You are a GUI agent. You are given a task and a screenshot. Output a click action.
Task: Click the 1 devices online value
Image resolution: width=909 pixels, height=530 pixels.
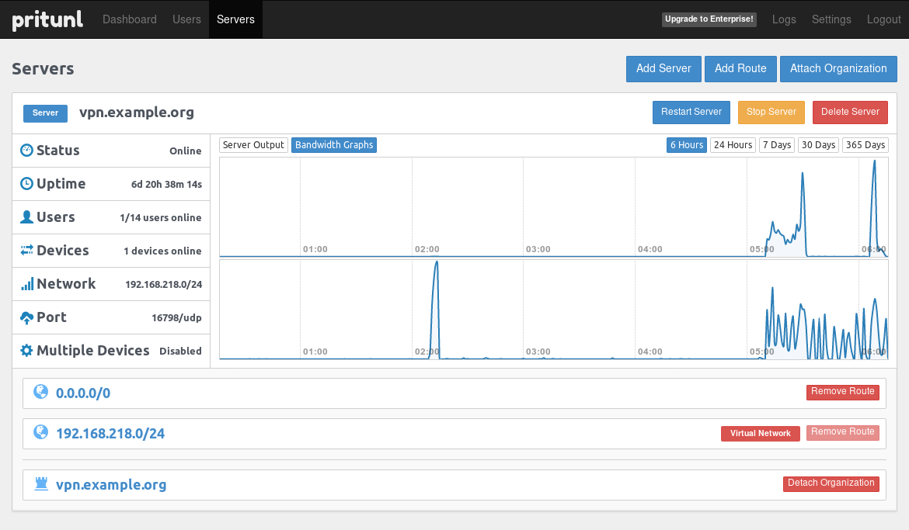click(162, 251)
